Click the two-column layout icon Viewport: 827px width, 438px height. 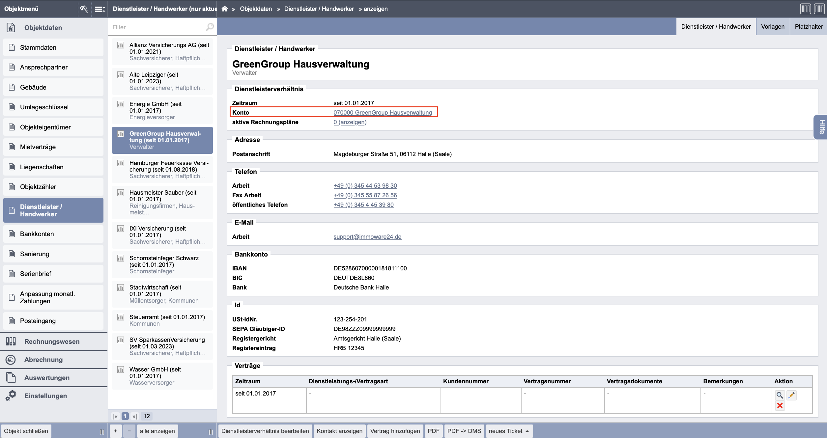819,9
